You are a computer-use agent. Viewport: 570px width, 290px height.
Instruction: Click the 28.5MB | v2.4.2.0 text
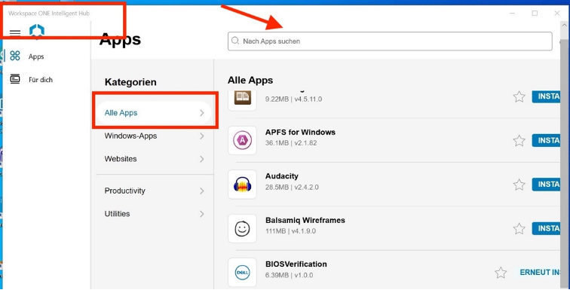[291, 188]
